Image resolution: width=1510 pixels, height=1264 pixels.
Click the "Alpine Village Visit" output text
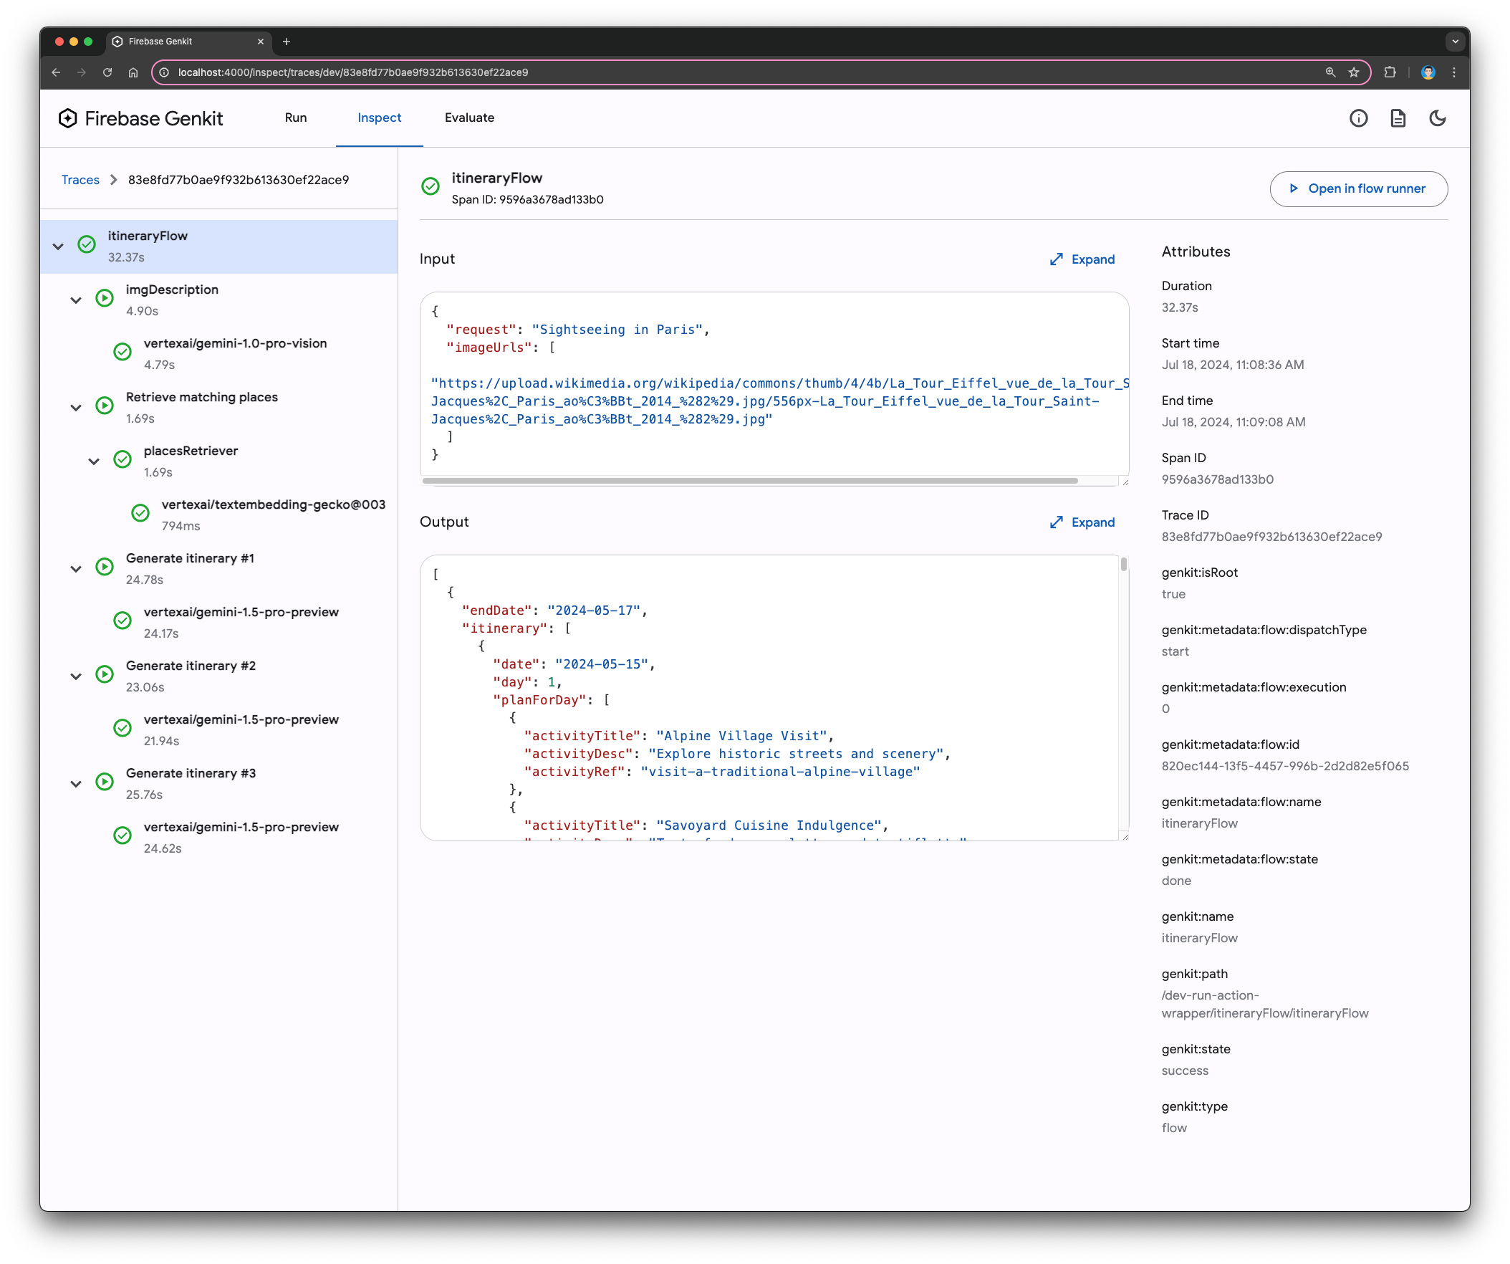tap(742, 736)
